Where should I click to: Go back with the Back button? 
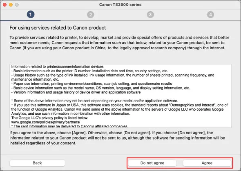[x=37, y=163]
